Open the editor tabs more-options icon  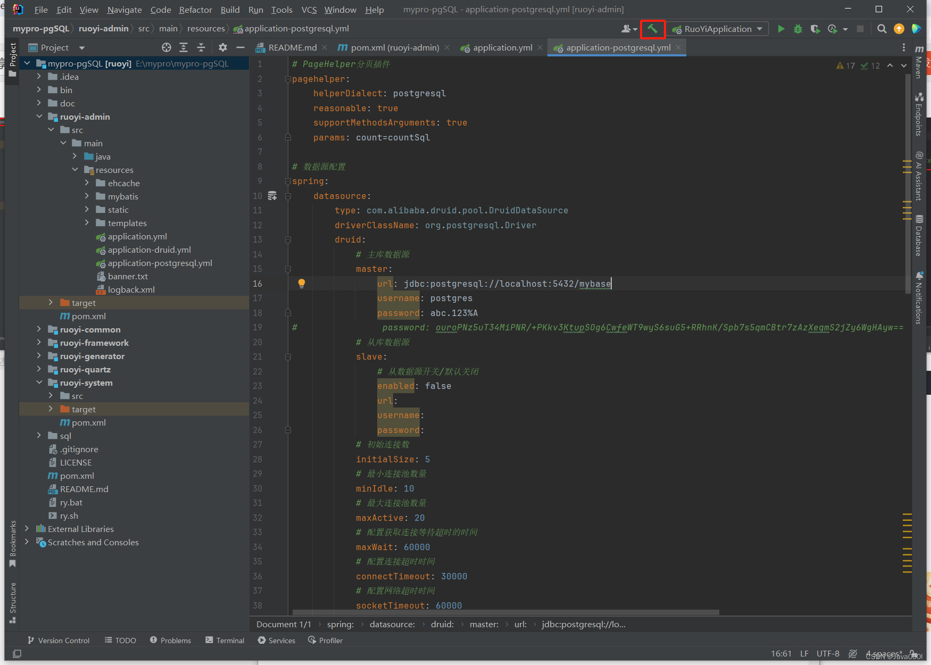tap(903, 47)
